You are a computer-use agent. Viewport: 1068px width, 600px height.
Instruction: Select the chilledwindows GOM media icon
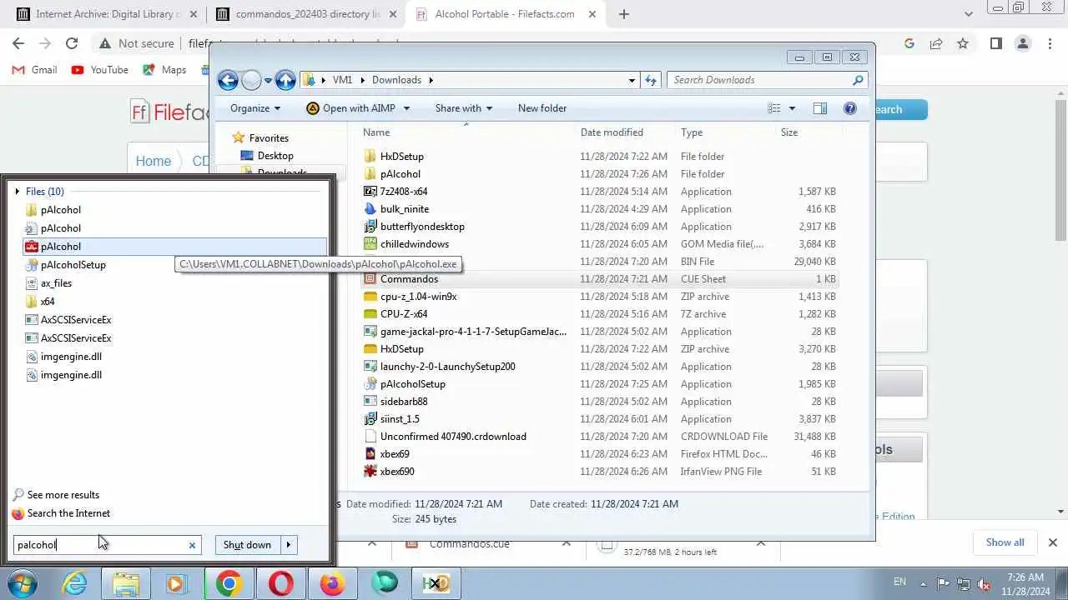(x=370, y=244)
